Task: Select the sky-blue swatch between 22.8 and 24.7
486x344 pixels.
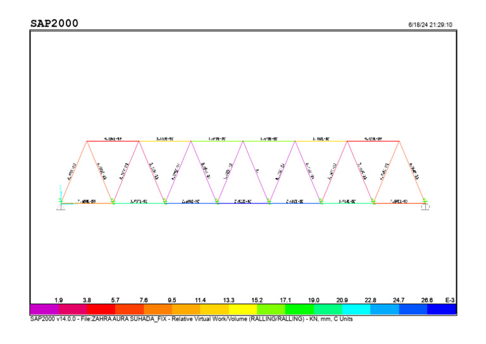Action: [385, 309]
